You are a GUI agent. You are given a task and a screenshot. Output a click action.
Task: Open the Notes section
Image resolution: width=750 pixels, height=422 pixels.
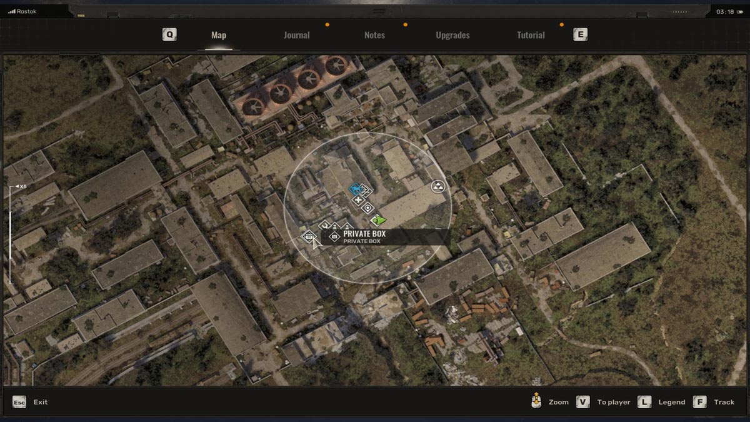[374, 35]
